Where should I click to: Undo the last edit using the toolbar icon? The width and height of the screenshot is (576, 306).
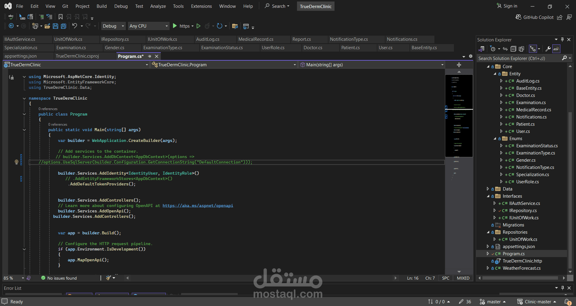(75, 26)
